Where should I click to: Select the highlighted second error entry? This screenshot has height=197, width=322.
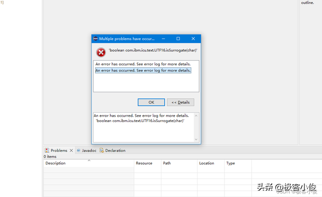(x=143, y=70)
